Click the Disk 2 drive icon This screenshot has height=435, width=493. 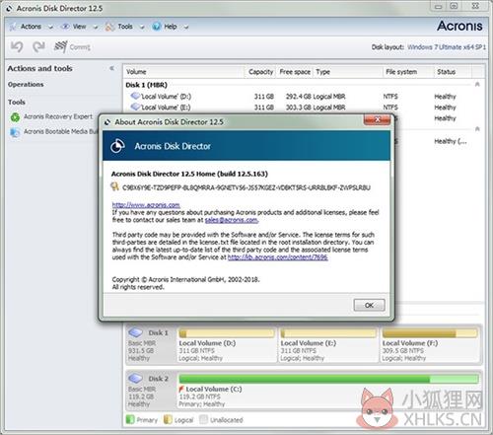[x=135, y=379]
